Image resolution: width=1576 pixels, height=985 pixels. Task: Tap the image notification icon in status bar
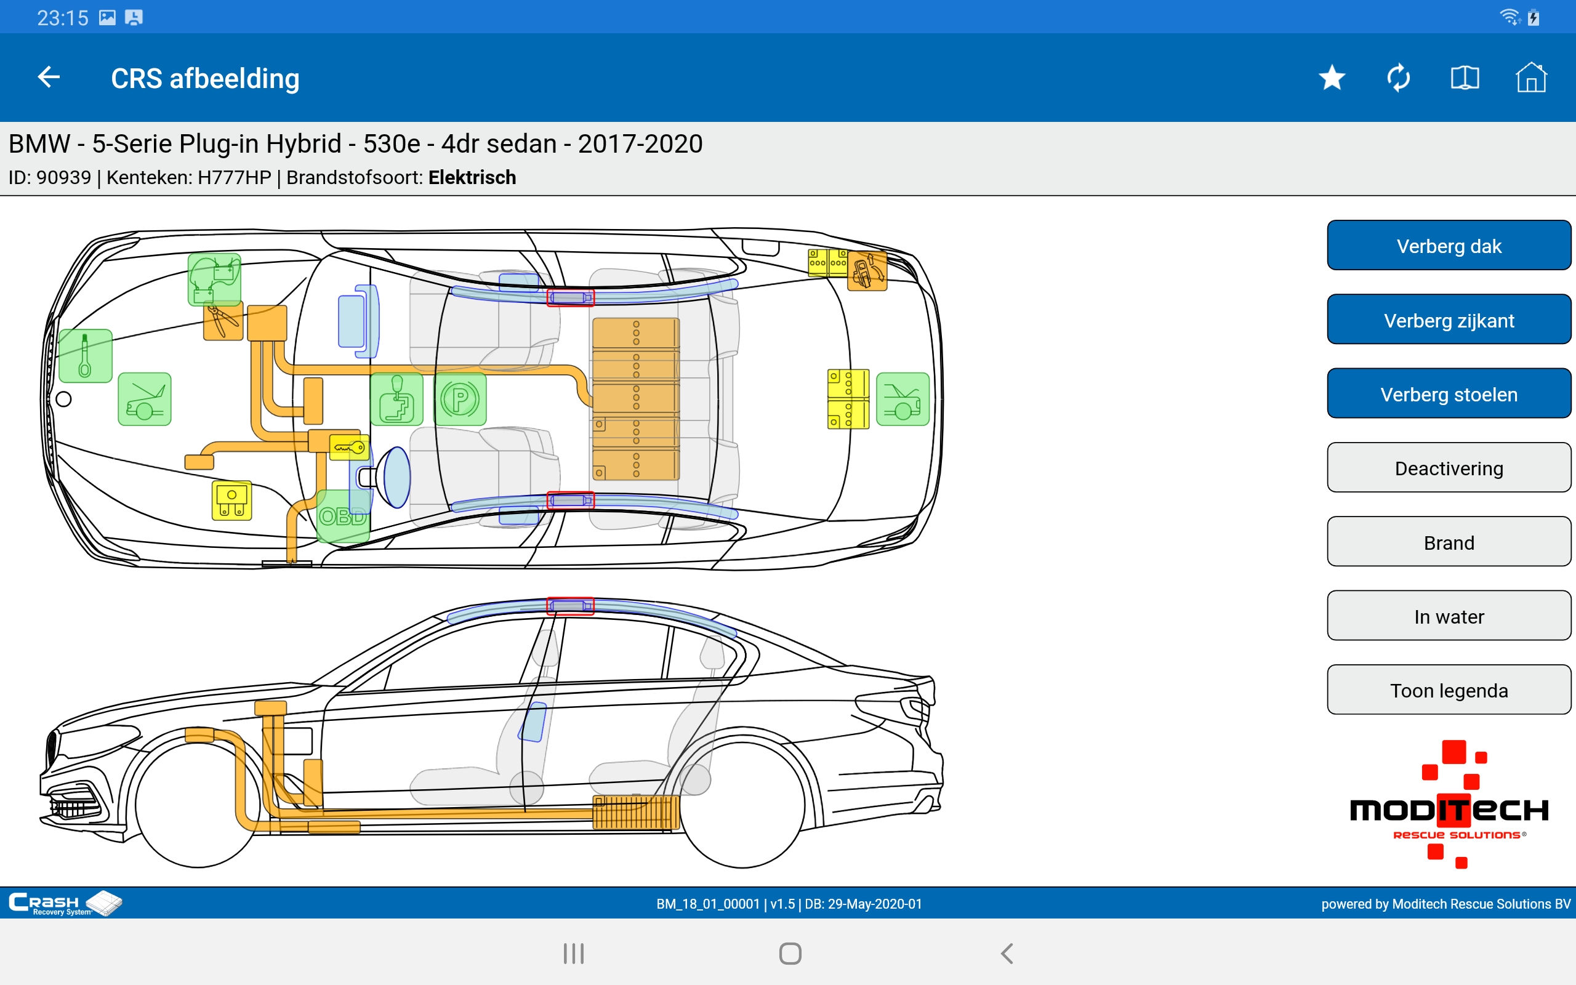coord(108,18)
